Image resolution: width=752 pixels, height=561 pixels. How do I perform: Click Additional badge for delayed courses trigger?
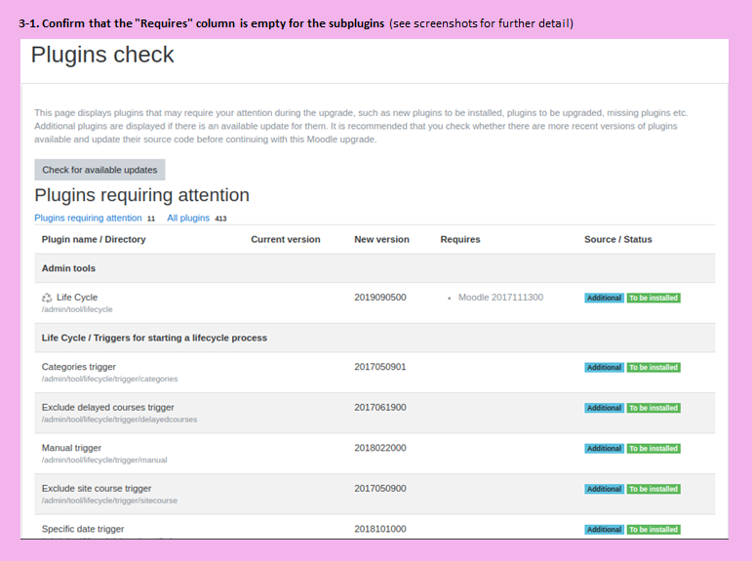pos(605,408)
